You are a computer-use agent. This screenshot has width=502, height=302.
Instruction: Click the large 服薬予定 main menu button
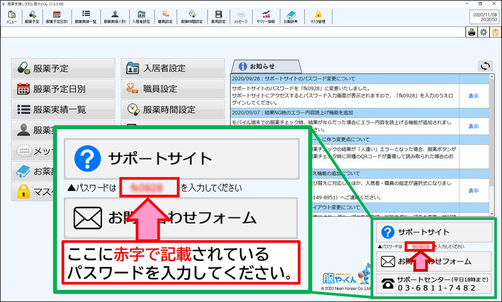point(63,68)
